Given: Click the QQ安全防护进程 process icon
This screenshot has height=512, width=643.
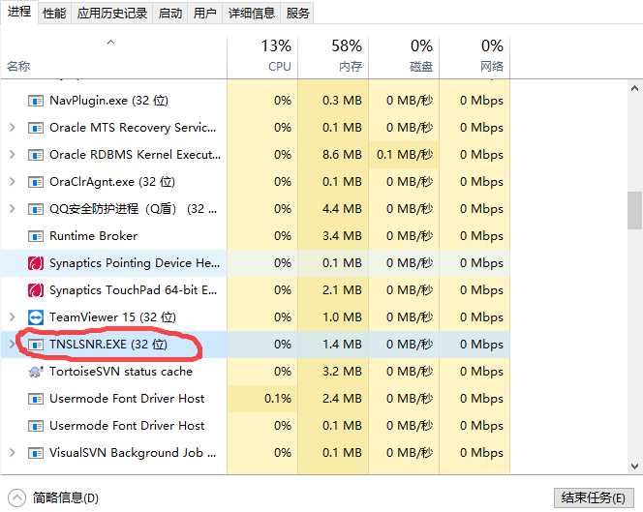Looking at the screenshot, I should point(36,209).
